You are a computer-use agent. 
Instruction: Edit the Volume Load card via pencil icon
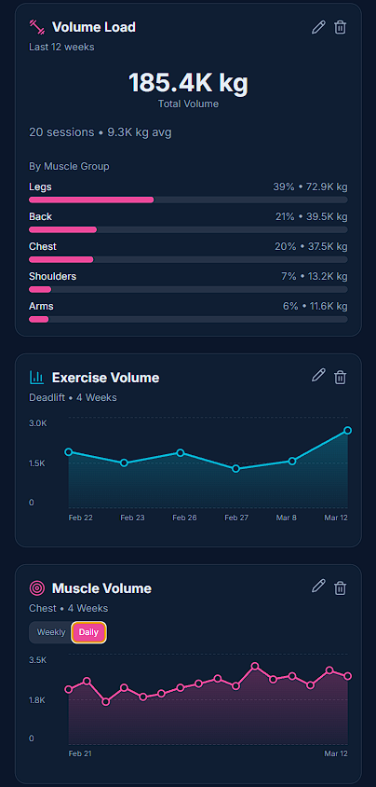click(318, 27)
